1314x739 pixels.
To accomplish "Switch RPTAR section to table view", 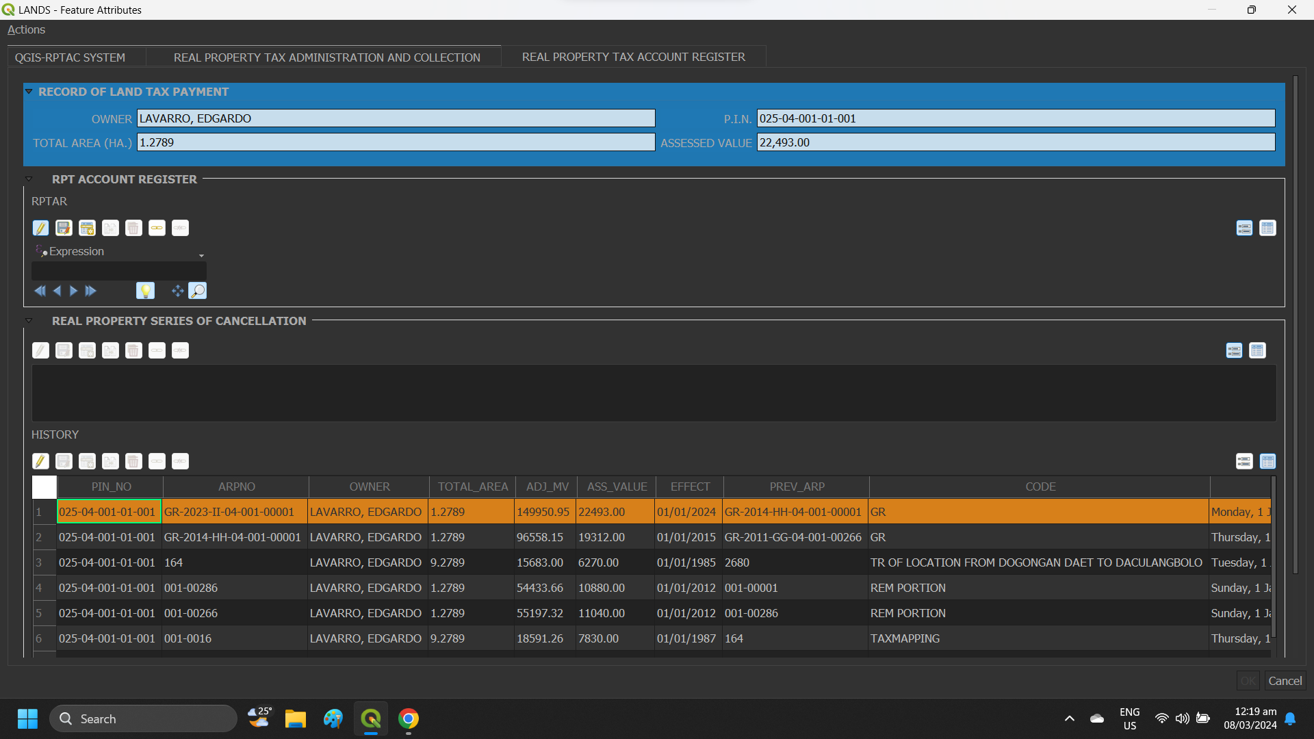I will click(x=1268, y=228).
